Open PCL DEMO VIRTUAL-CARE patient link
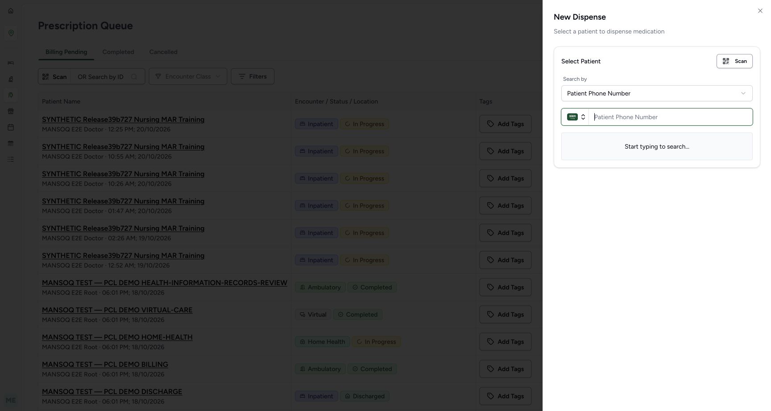This screenshot has height=411, width=771. tap(117, 310)
